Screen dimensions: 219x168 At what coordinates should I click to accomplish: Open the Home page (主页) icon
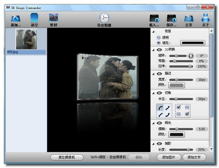coord(188,18)
